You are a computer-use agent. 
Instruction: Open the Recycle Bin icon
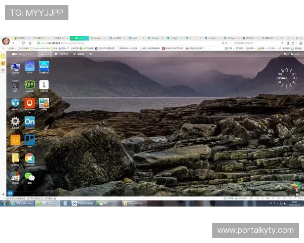click(15, 85)
